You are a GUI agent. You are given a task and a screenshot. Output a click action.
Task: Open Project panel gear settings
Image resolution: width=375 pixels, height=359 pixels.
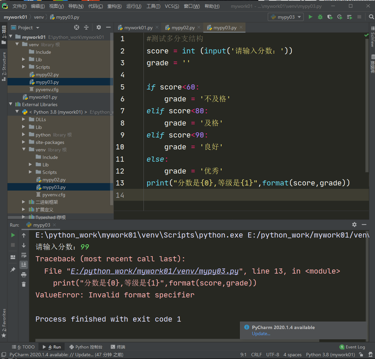99,28
